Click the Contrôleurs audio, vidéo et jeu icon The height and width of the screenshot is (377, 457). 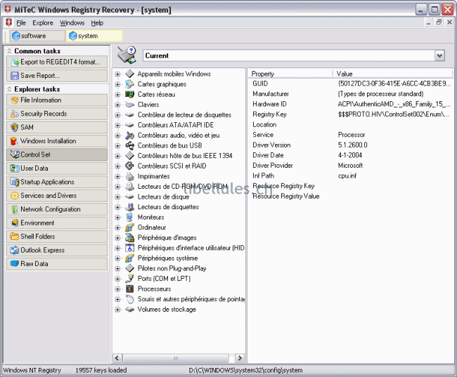coord(129,135)
